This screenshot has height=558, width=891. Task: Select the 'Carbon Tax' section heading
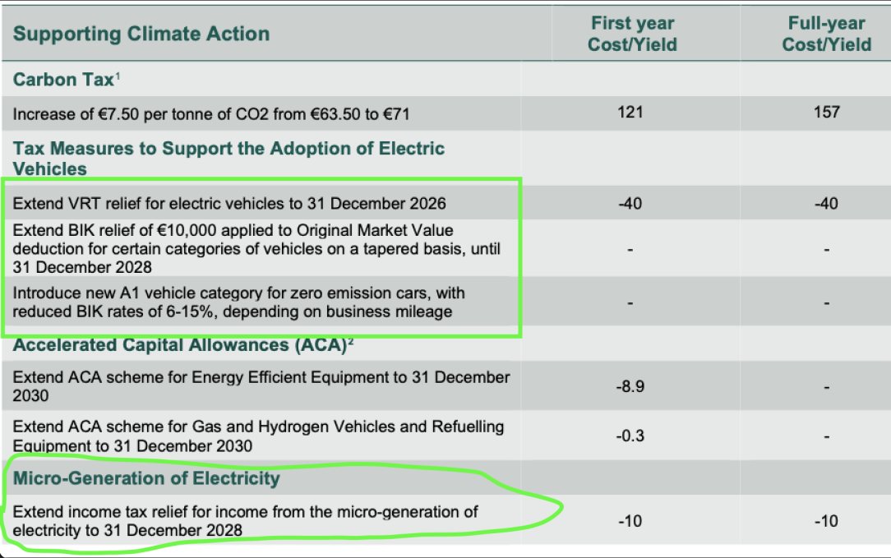tap(66, 79)
